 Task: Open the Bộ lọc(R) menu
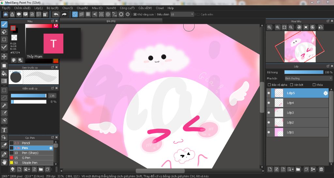pos(53,8)
